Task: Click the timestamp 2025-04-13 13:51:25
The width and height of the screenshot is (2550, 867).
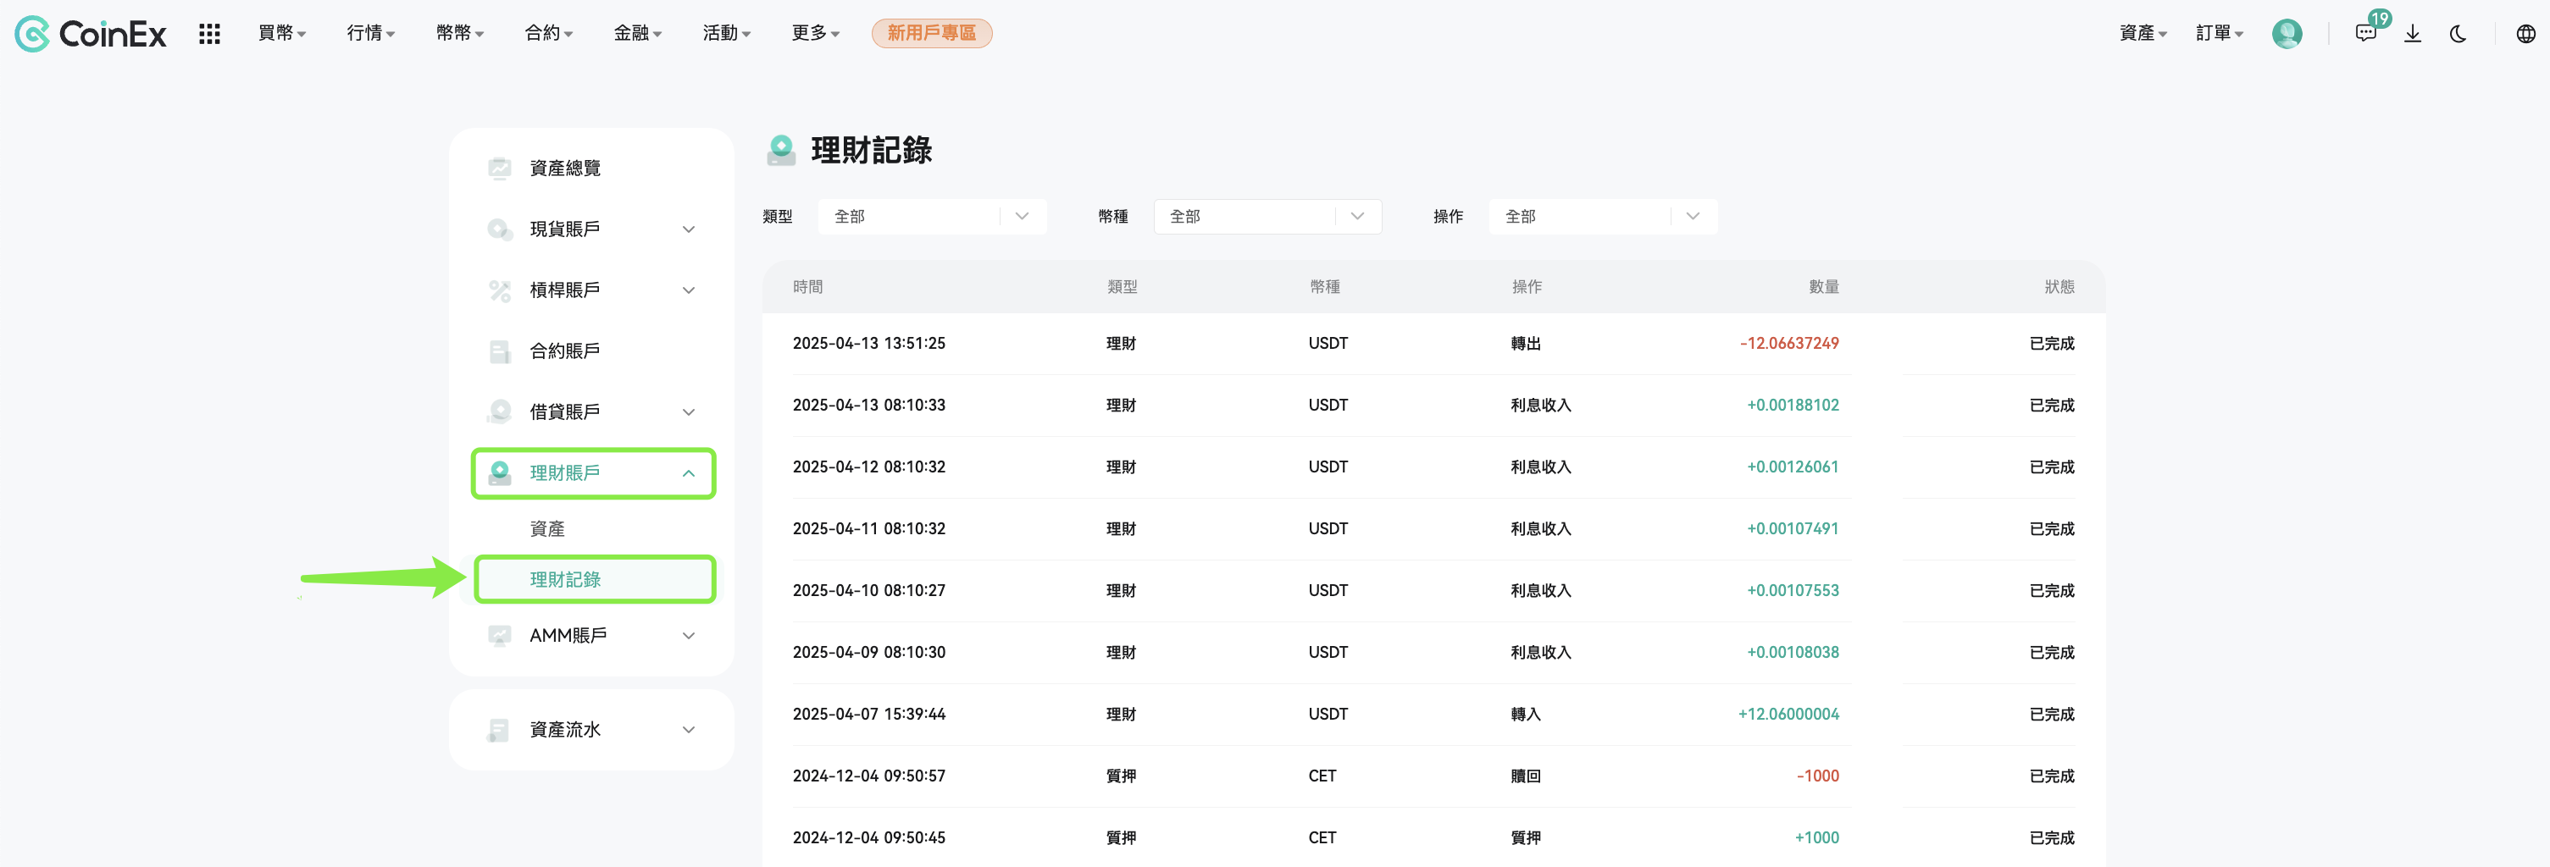Action: click(x=869, y=344)
